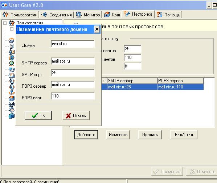Image resolution: width=217 pixels, height=183 pixels.
Task: Select the tree icon showing antenna on box
Action: [12, 40]
